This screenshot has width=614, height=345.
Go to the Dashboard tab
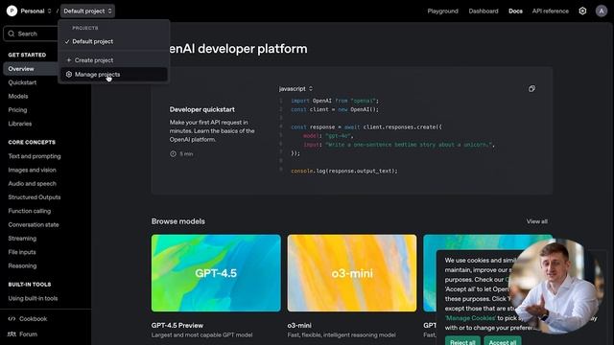484,11
